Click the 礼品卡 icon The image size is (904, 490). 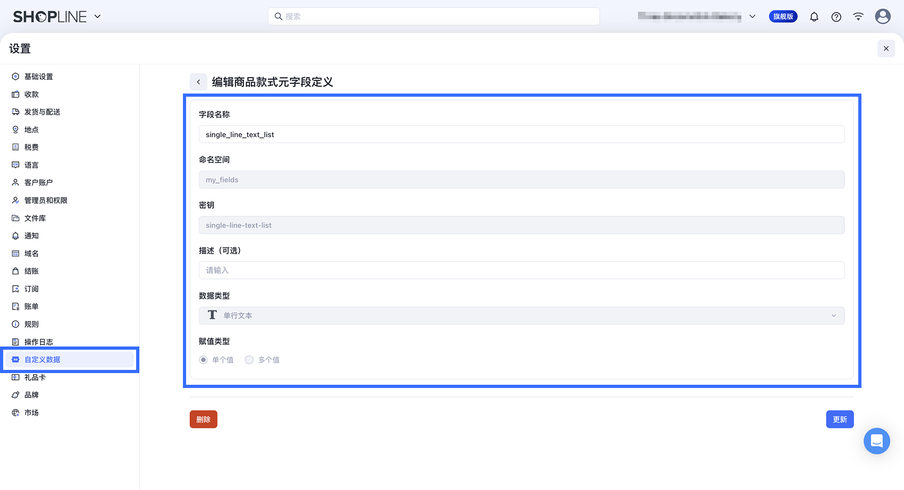coord(15,377)
